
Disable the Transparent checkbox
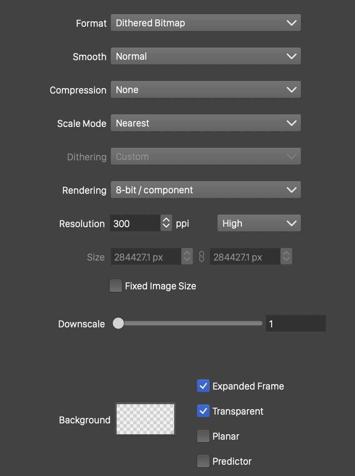pyautogui.click(x=203, y=411)
